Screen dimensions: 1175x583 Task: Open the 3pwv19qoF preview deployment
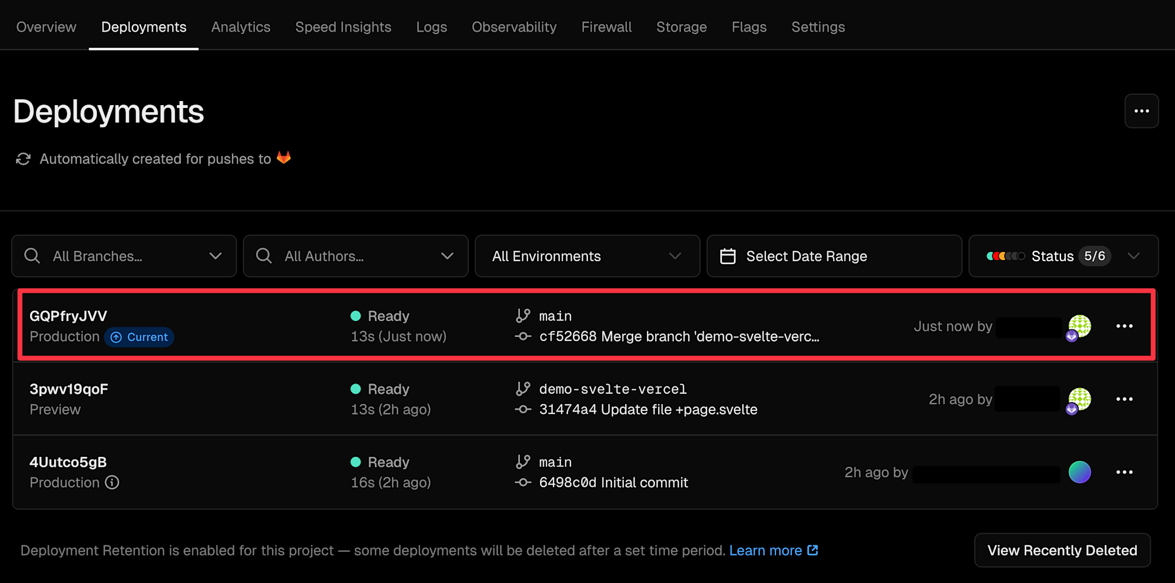pos(69,389)
